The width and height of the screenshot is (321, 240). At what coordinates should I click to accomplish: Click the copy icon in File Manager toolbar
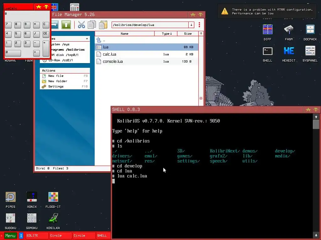pos(92,25)
